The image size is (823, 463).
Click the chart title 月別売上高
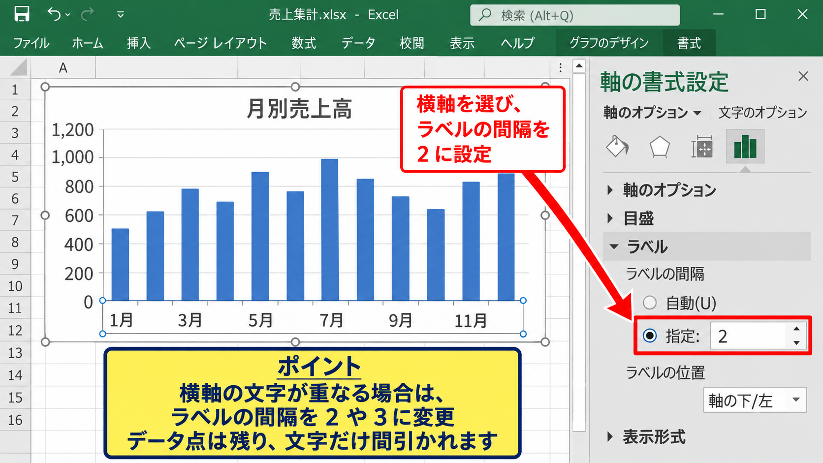tap(299, 109)
